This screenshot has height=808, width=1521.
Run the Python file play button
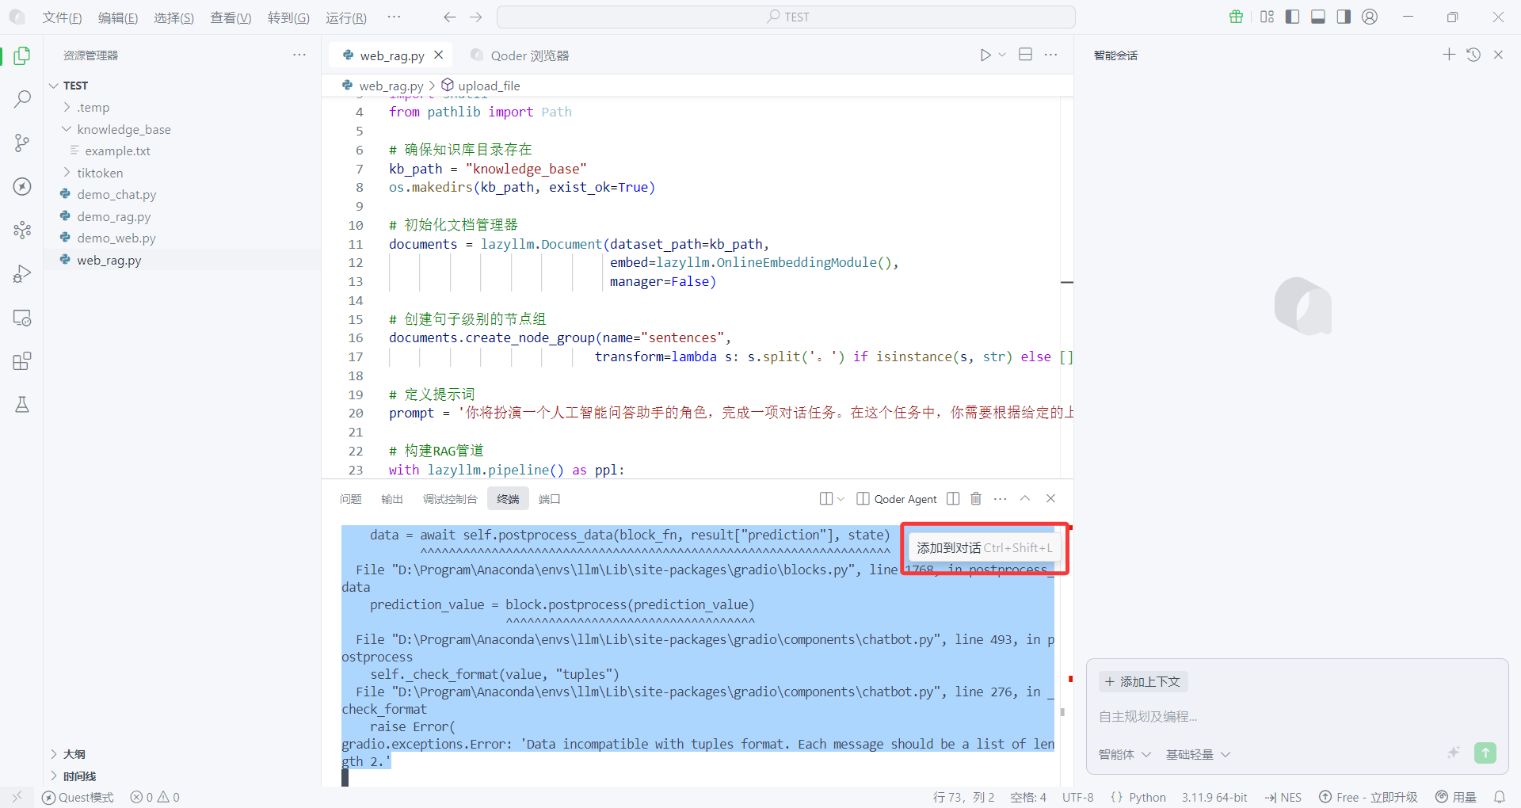coord(985,55)
